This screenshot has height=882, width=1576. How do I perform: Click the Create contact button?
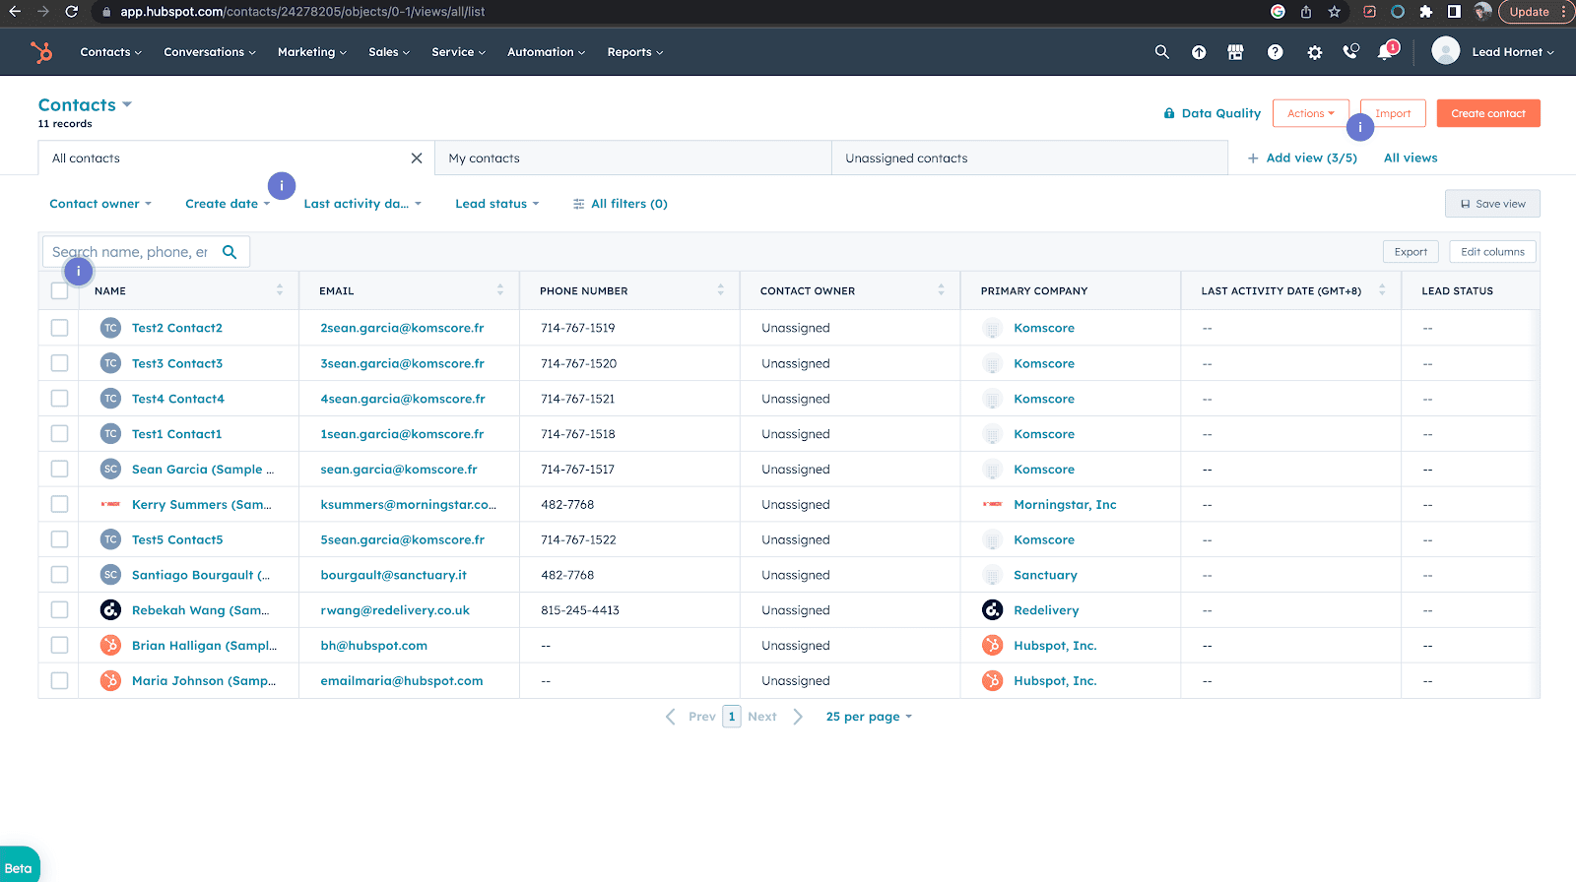(1487, 113)
